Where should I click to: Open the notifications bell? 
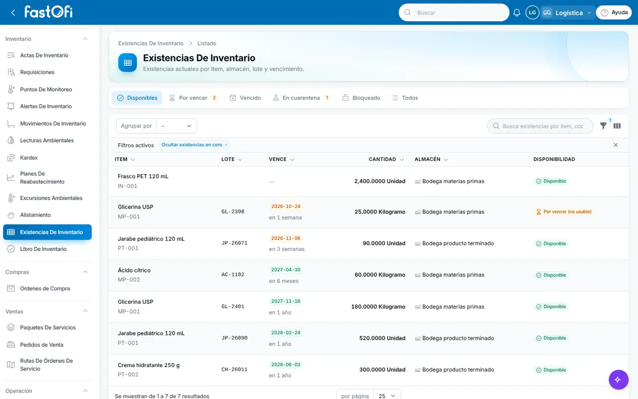(517, 12)
